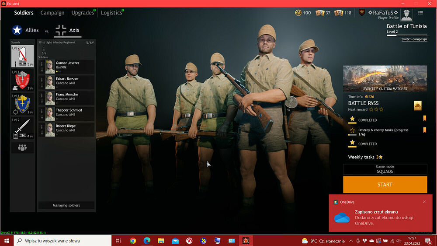Click the first COMPLETED task star

(352, 119)
